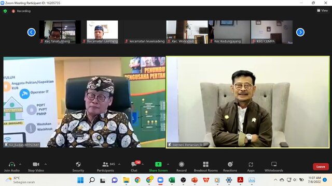The image size is (332, 186).
Task: Open the Chat panel
Action: 134,166
